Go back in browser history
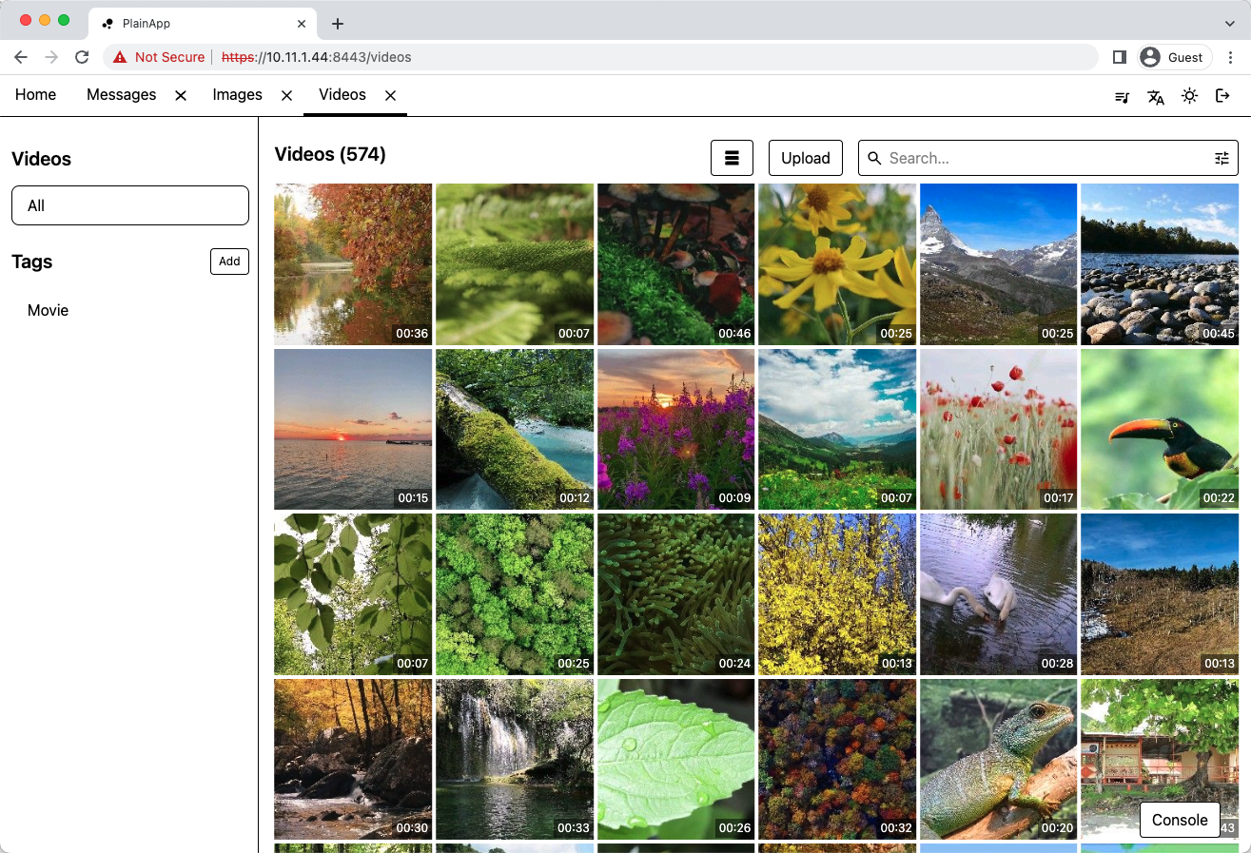The height and width of the screenshot is (853, 1251). coord(21,57)
